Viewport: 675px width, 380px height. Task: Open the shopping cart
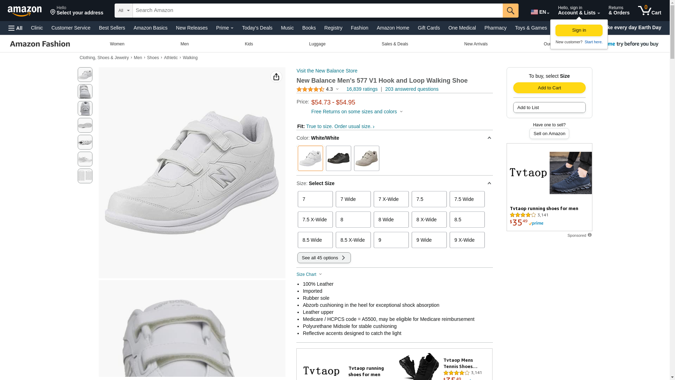point(649,11)
